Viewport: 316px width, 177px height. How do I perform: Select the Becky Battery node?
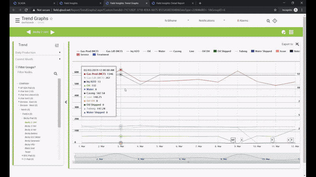[31, 133]
